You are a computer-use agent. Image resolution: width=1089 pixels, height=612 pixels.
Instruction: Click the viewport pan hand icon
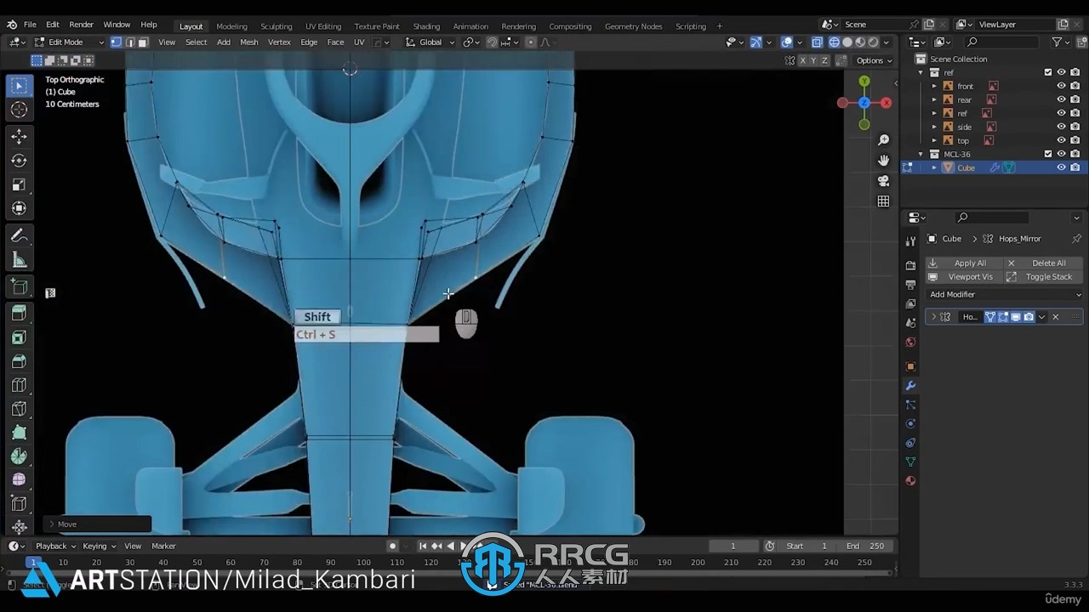pos(883,161)
